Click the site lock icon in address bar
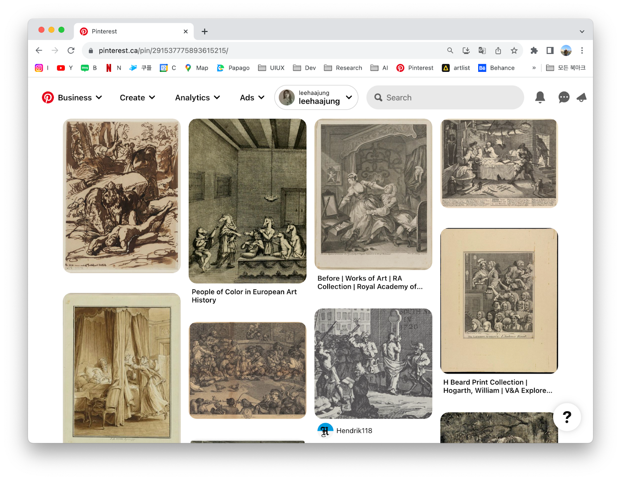 [91, 50]
